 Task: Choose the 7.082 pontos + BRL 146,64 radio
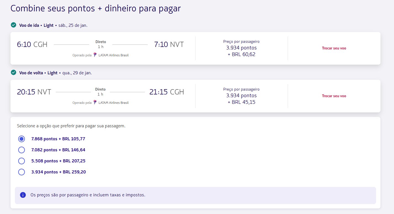(22, 150)
